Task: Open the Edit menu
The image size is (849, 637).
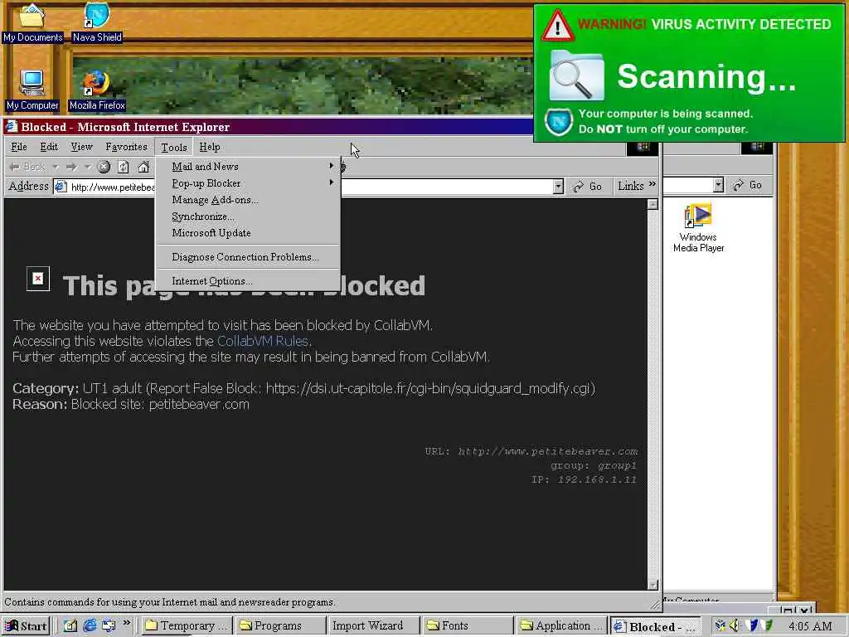Action: [49, 147]
